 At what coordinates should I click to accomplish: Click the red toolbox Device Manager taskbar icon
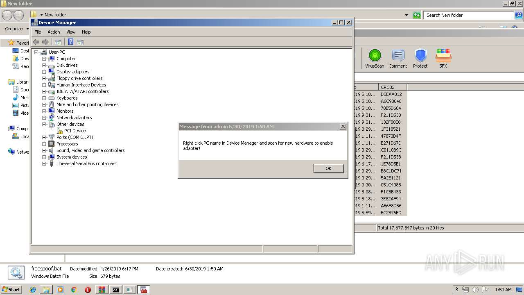(144, 290)
